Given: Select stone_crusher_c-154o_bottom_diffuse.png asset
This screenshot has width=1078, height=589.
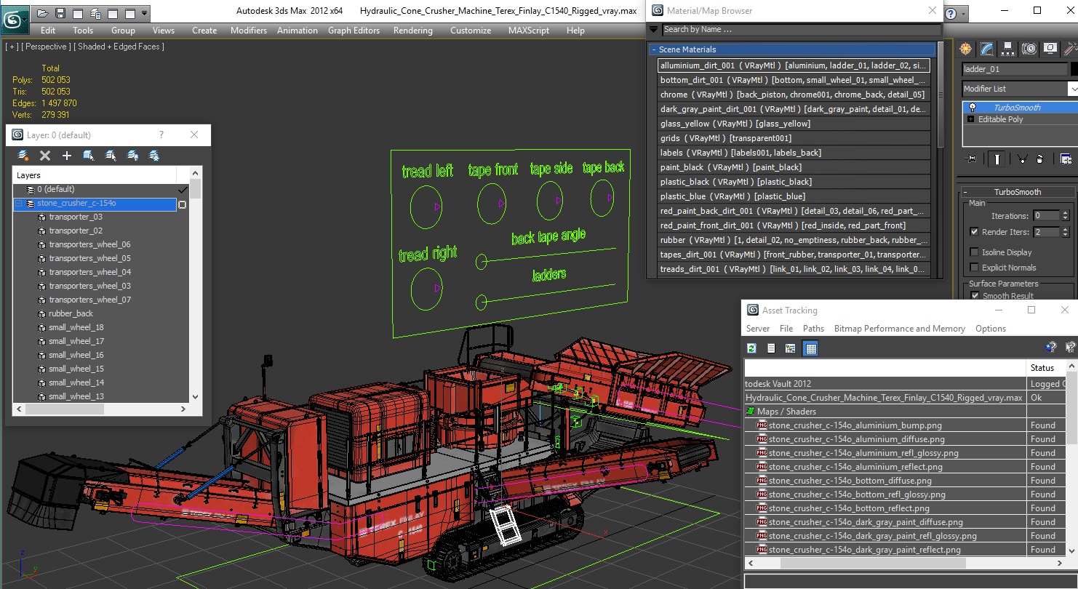Looking at the screenshot, I should tap(850, 481).
